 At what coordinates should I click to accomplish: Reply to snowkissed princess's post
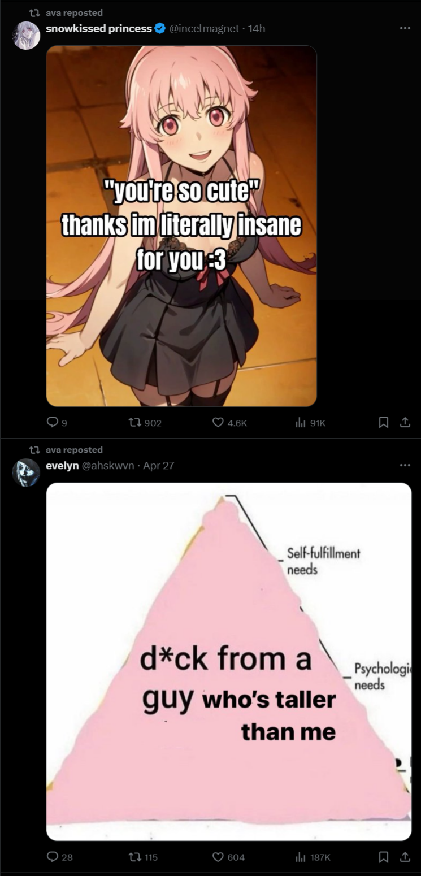tap(57, 422)
